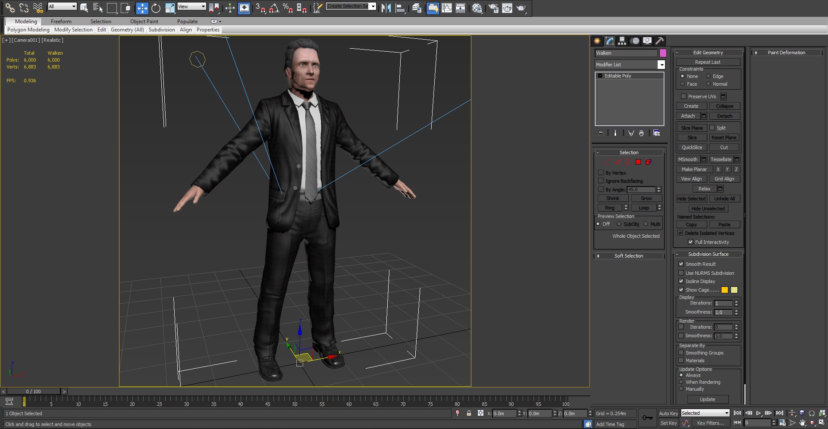Select the Select and Link tool

click(x=9, y=7)
